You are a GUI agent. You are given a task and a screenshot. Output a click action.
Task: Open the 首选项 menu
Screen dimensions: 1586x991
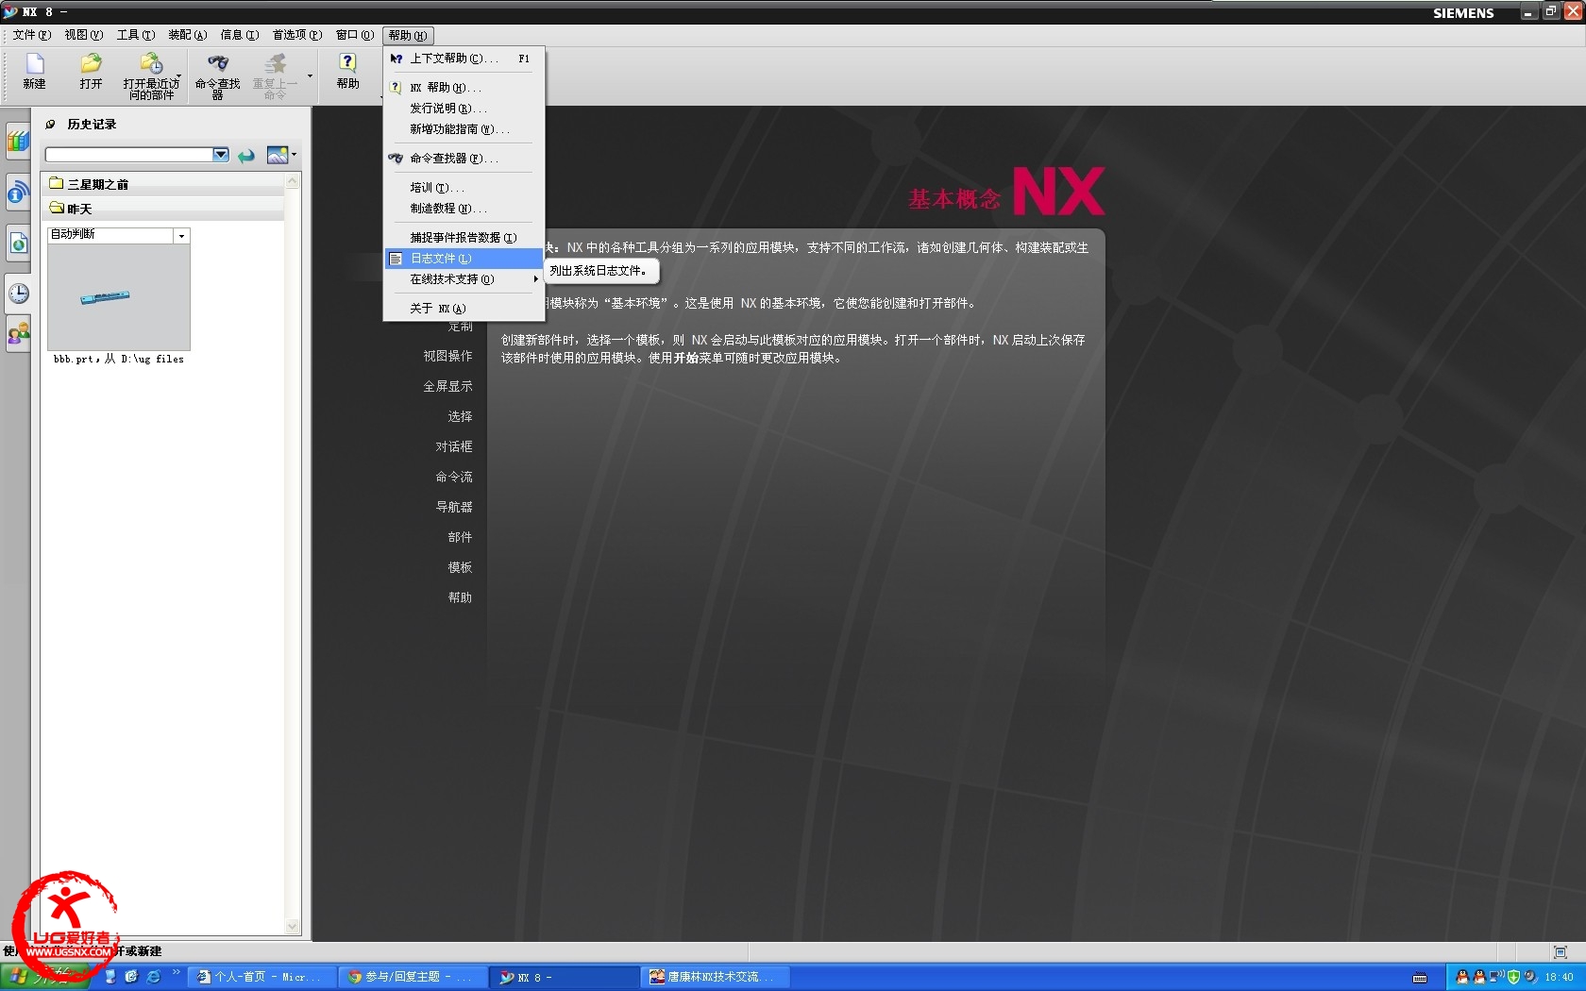297,35
